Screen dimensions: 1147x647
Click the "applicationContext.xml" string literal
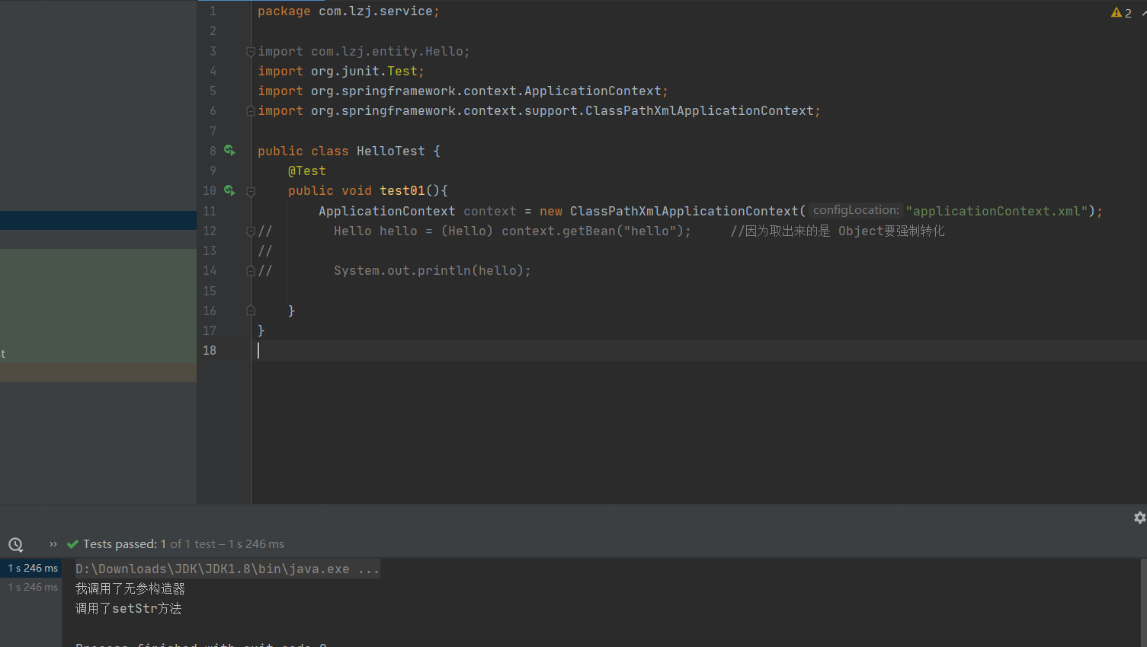(x=996, y=211)
